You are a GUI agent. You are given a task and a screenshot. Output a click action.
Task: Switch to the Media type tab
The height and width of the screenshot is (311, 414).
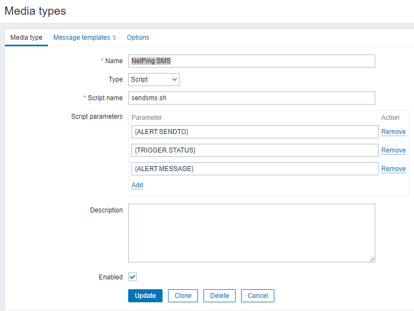(26, 38)
